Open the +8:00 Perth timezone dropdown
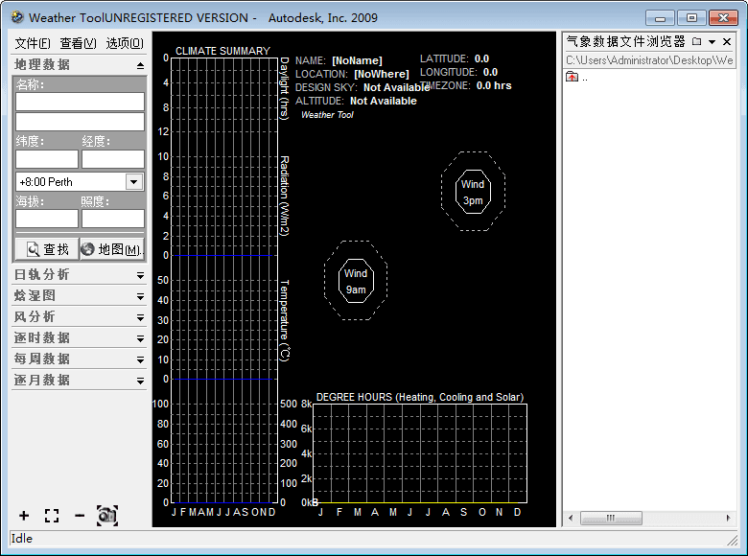Viewport: 748px width, 556px height. (x=133, y=181)
